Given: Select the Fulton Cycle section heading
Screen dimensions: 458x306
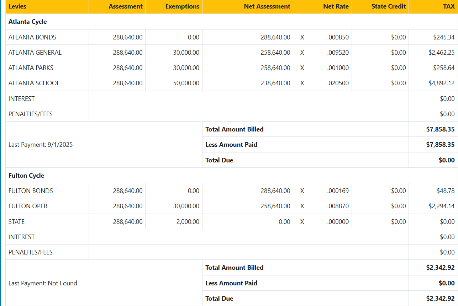Looking at the screenshot, I should pyautogui.click(x=26, y=176).
